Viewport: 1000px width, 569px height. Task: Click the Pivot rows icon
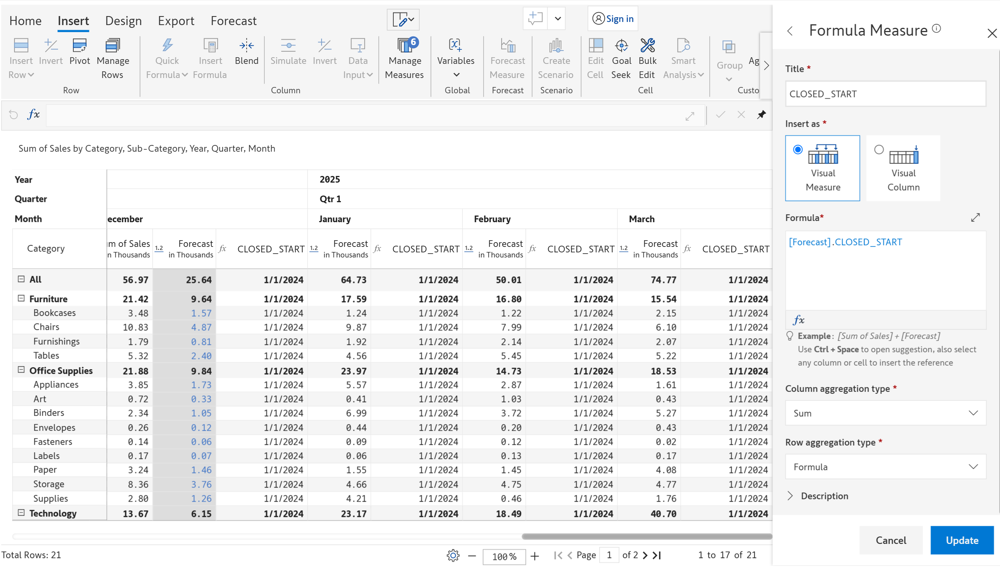[x=80, y=52]
